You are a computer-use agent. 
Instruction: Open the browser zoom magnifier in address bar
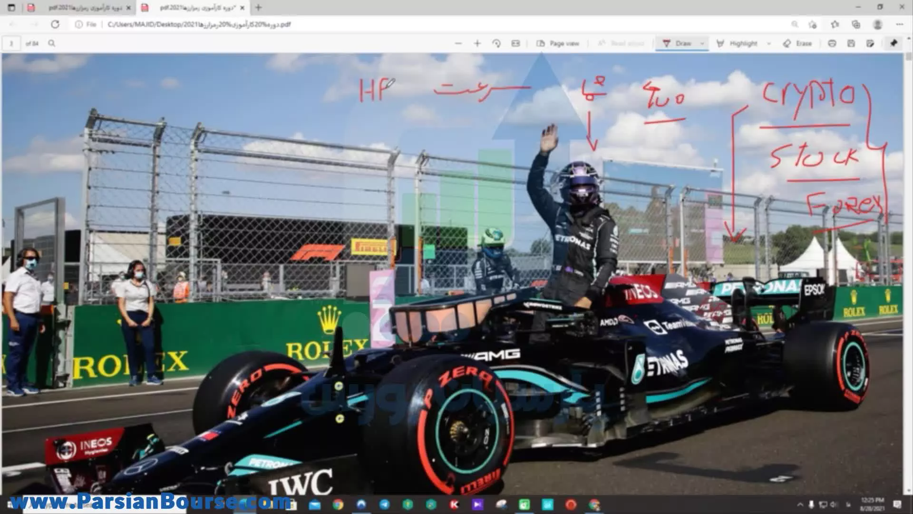pos(795,24)
